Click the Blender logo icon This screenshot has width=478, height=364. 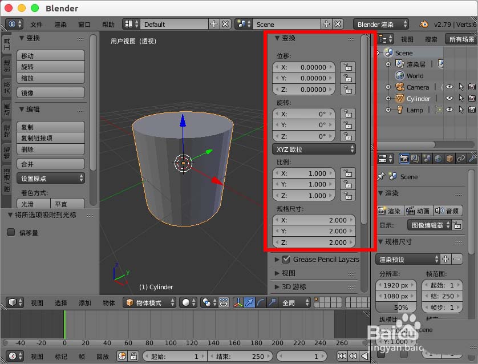pos(423,24)
